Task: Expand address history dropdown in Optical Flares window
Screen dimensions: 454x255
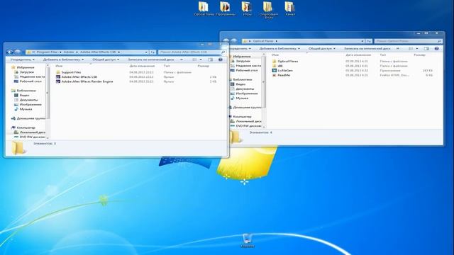Action: tap(362, 41)
